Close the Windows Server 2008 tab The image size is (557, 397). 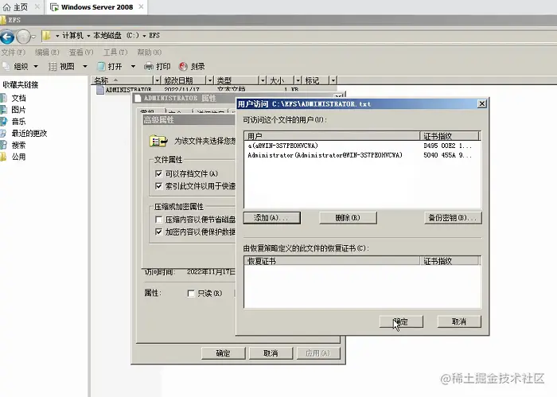[141, 6]
